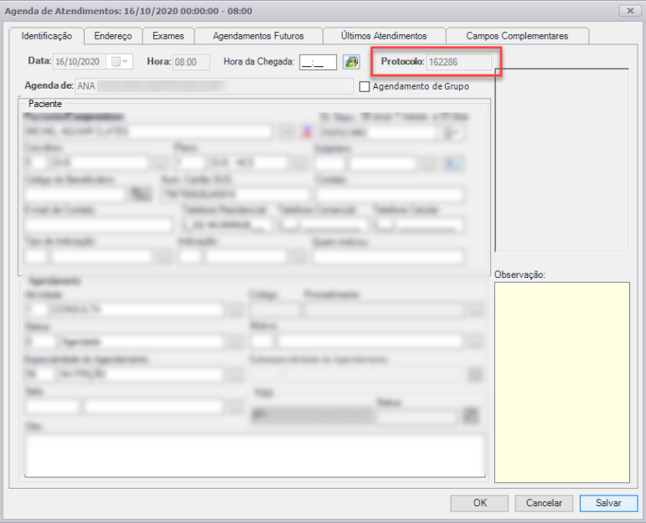
Task: Click the Agenda de field starting with ANA
Action: point(214,86)
